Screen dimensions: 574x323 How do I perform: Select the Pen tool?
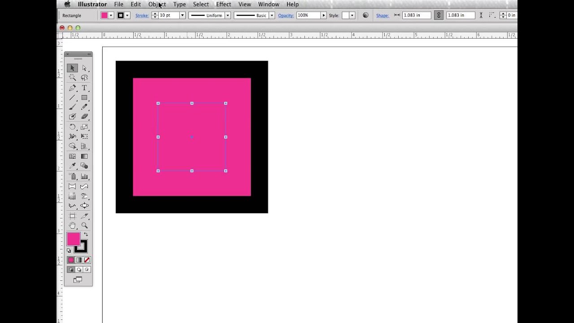click(72, 88)
